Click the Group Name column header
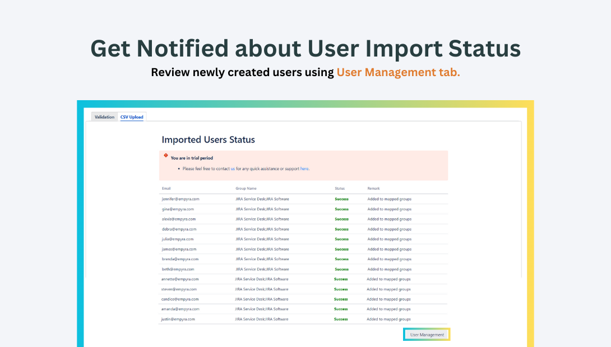The height and width of the screenshot is (347, 611). (x=246, y=188)
